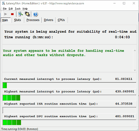Select the value 81.083411
The height and width of the screenshot is (131, 139).
[x=124, y=79]
